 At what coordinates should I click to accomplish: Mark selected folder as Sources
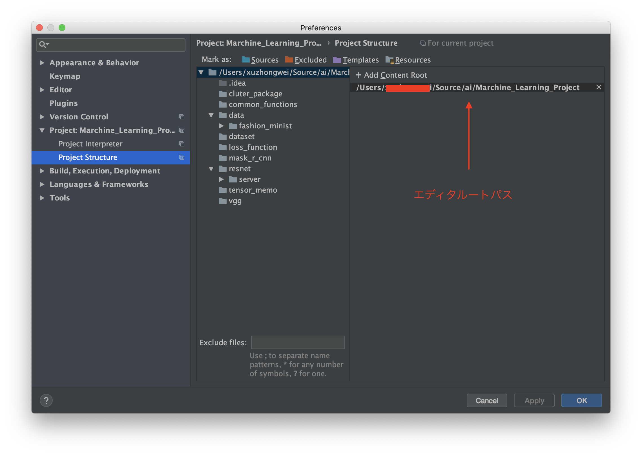[264, 60]
